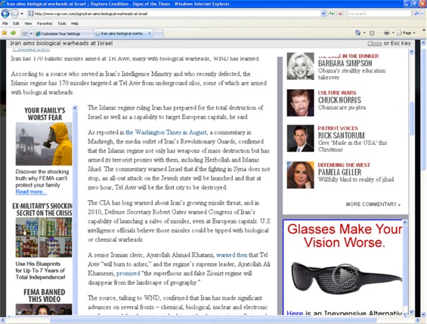Open the Tools menu
427x324 pixels.
click(x=62, y=23)
